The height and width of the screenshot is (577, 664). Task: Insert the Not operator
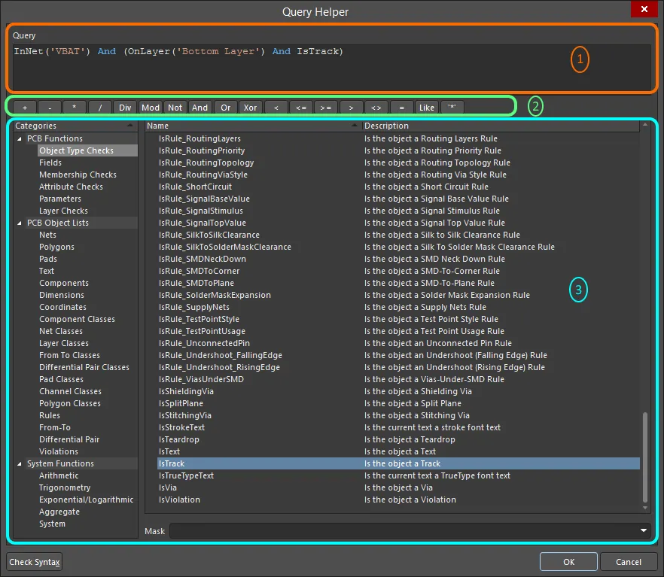175,108
